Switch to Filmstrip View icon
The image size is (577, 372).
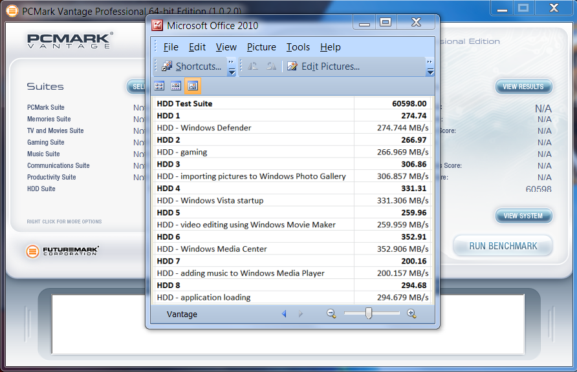(x=176, y=86)
